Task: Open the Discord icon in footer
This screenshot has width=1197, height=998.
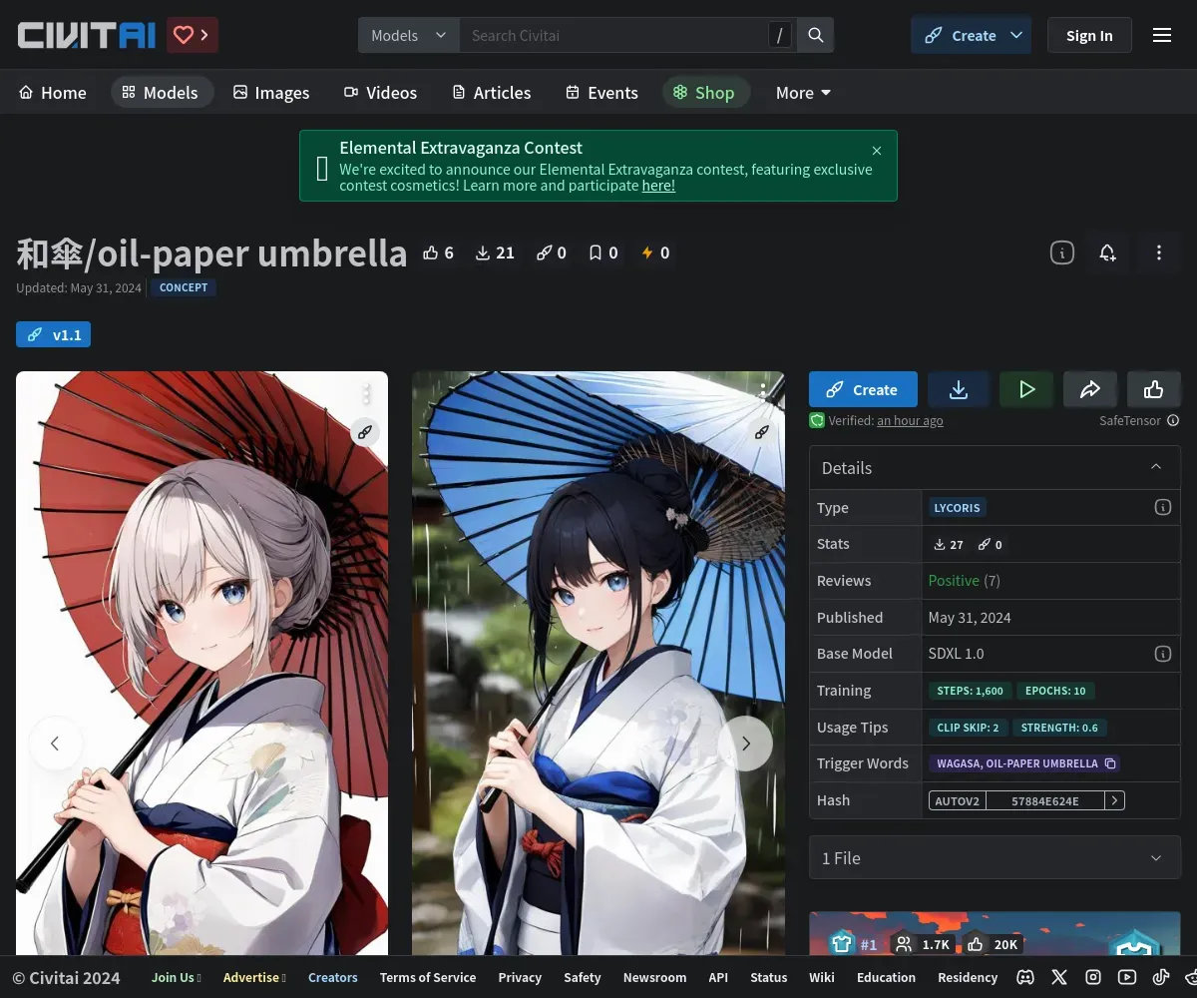Action: click(x=1025, y=978)
